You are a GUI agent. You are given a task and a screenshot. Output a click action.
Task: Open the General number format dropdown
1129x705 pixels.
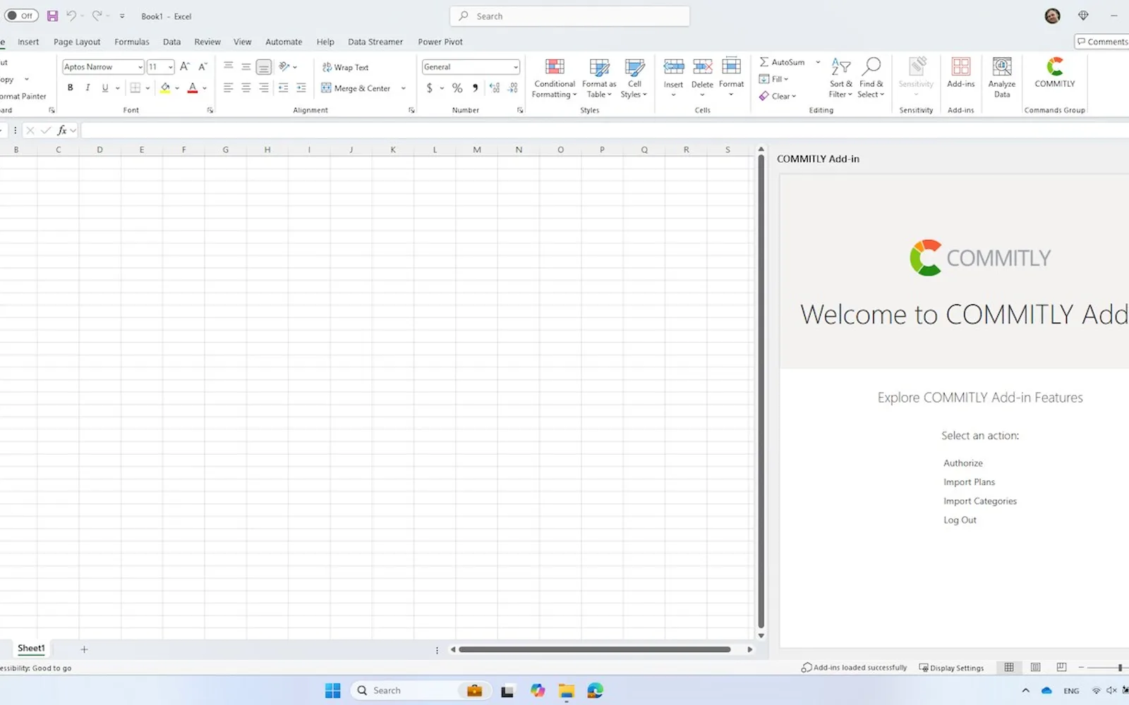(516, 67)
